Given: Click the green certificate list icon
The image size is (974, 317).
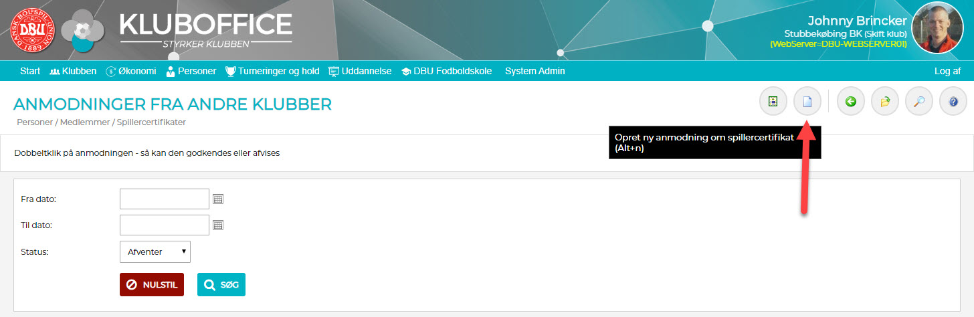Looking at the screenshot, I should (x=773, y=102).
